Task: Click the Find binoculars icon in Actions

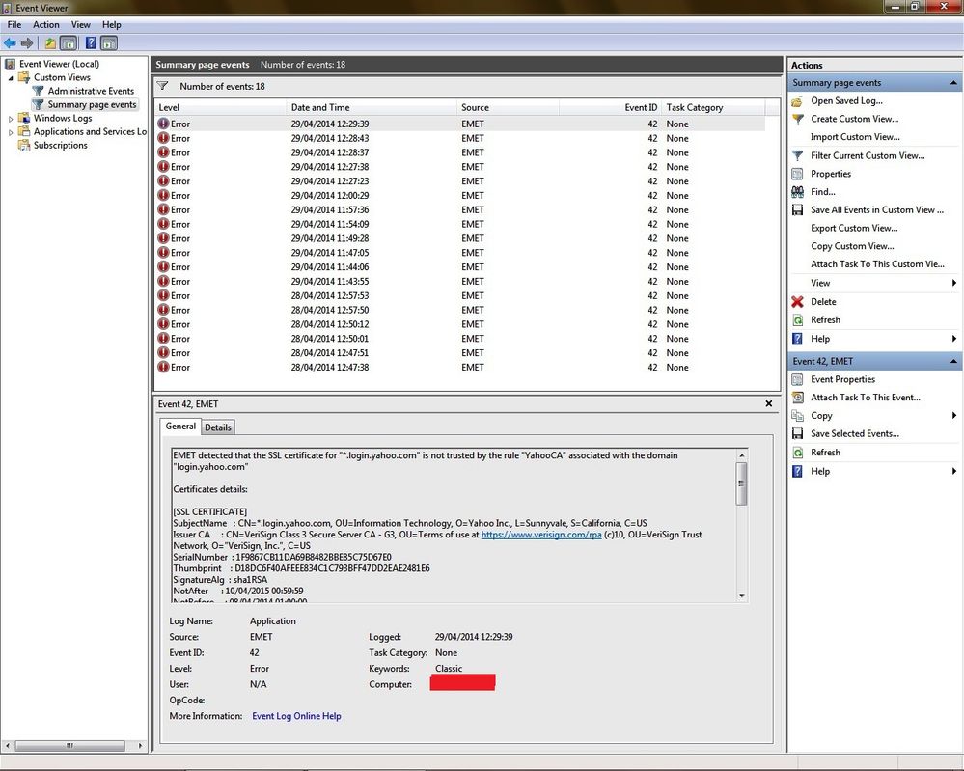Action: (x=797, y=192)
